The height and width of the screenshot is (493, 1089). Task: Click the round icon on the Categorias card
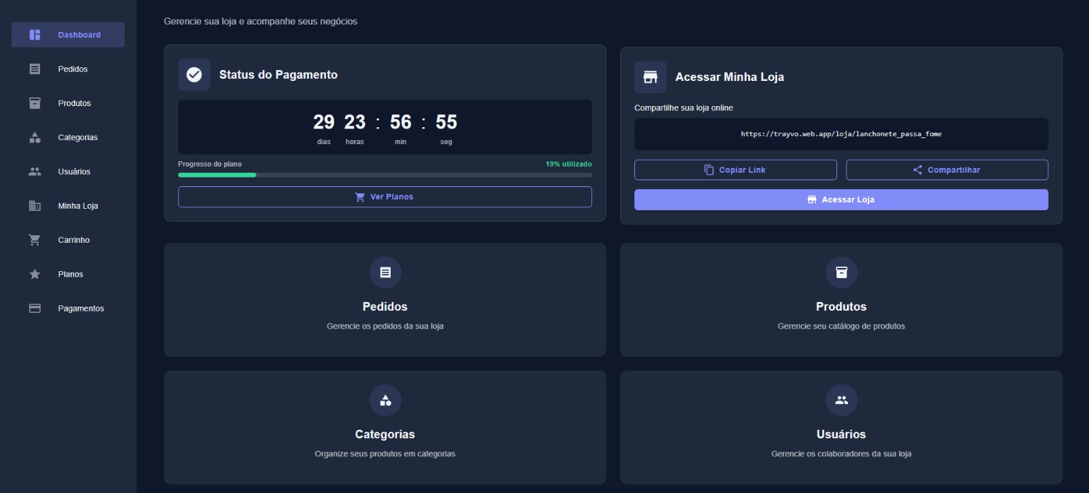coord(385,401)
